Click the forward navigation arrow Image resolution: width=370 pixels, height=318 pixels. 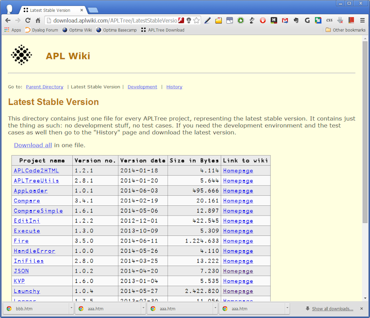[18, 20]
